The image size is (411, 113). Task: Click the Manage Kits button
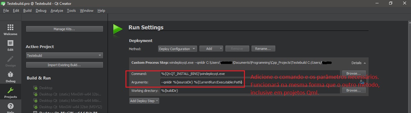pyautogui.click(x=64, y=29)
